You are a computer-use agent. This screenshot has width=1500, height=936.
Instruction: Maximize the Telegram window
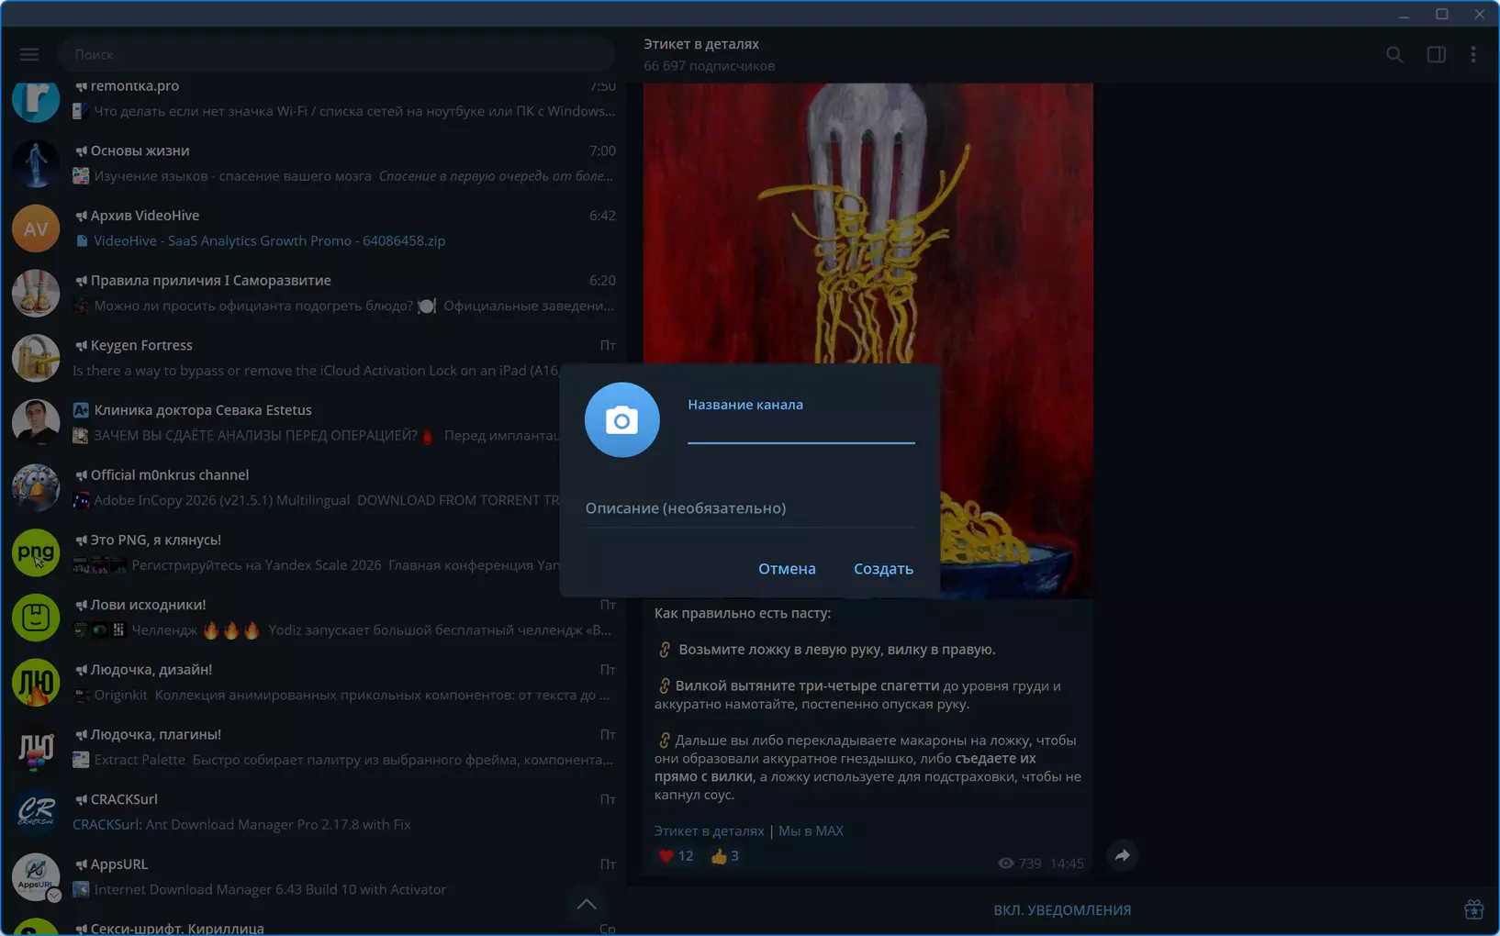[1442, 14]
